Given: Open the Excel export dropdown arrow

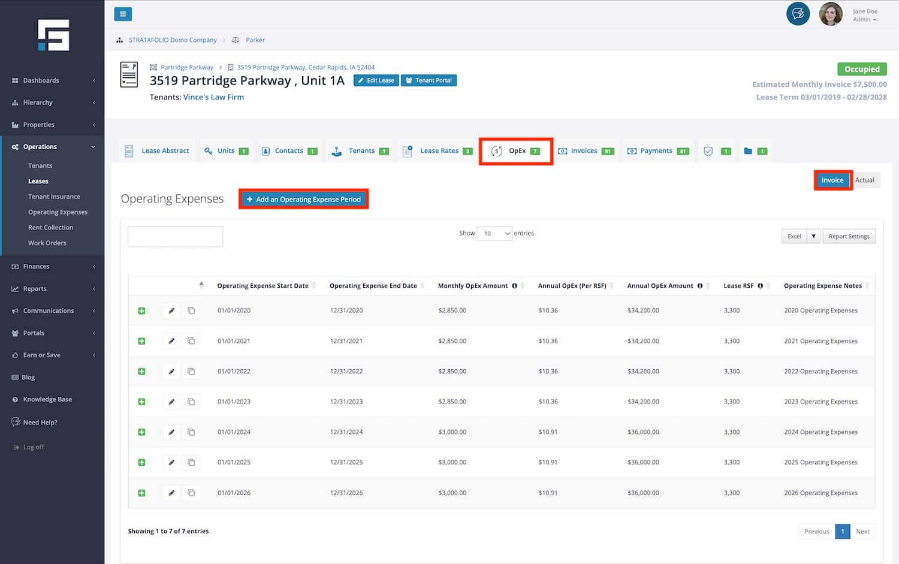Looking at the screenshot, I should pyautogui.click(x=813, y=236).
